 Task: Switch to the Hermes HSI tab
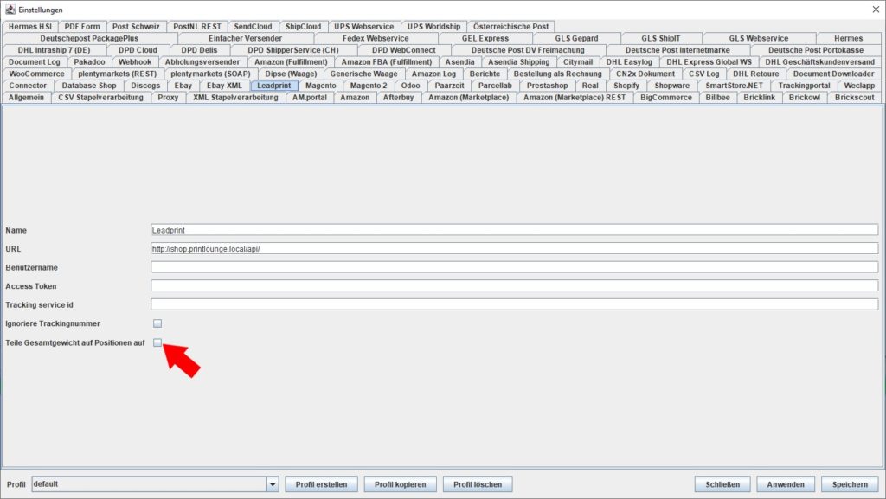pyautogui.click(x=30, y=26)
